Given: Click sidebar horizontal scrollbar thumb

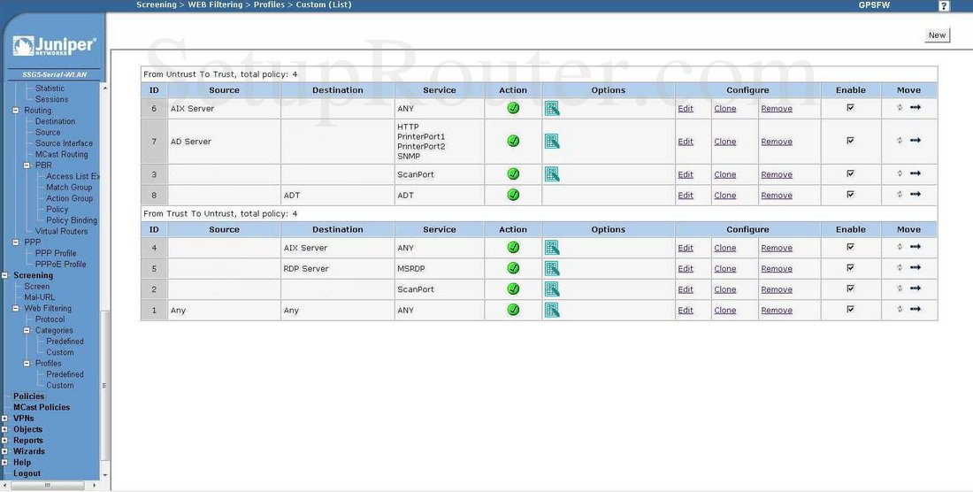Looking at the screenshot, I should pyautogui.click(x=47, y=485).
